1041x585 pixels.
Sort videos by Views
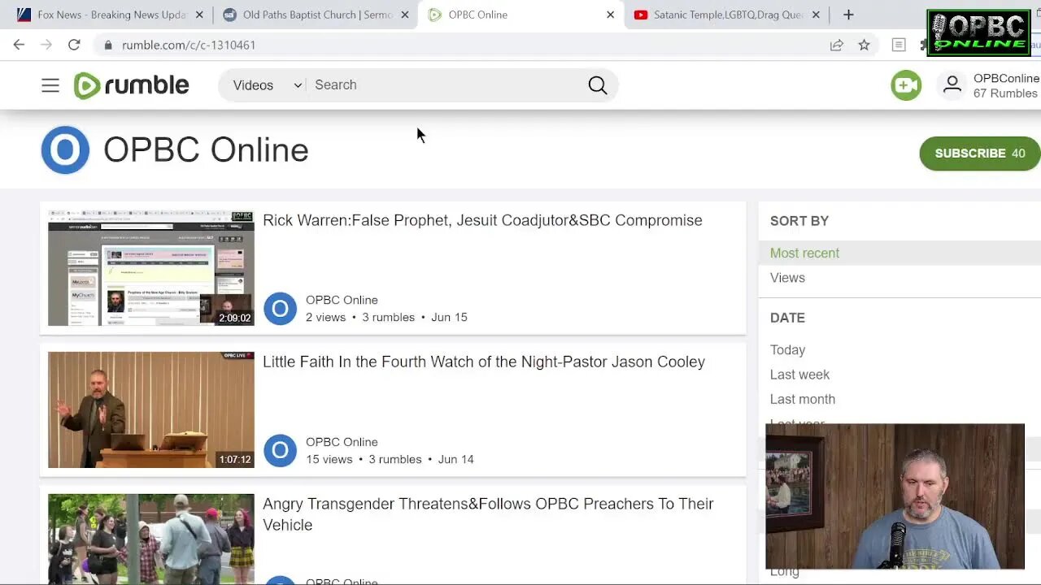787,278
